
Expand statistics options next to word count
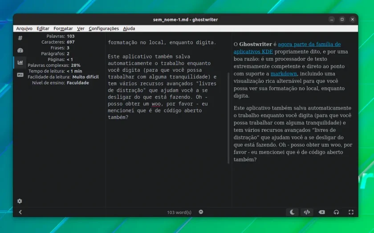201,212
